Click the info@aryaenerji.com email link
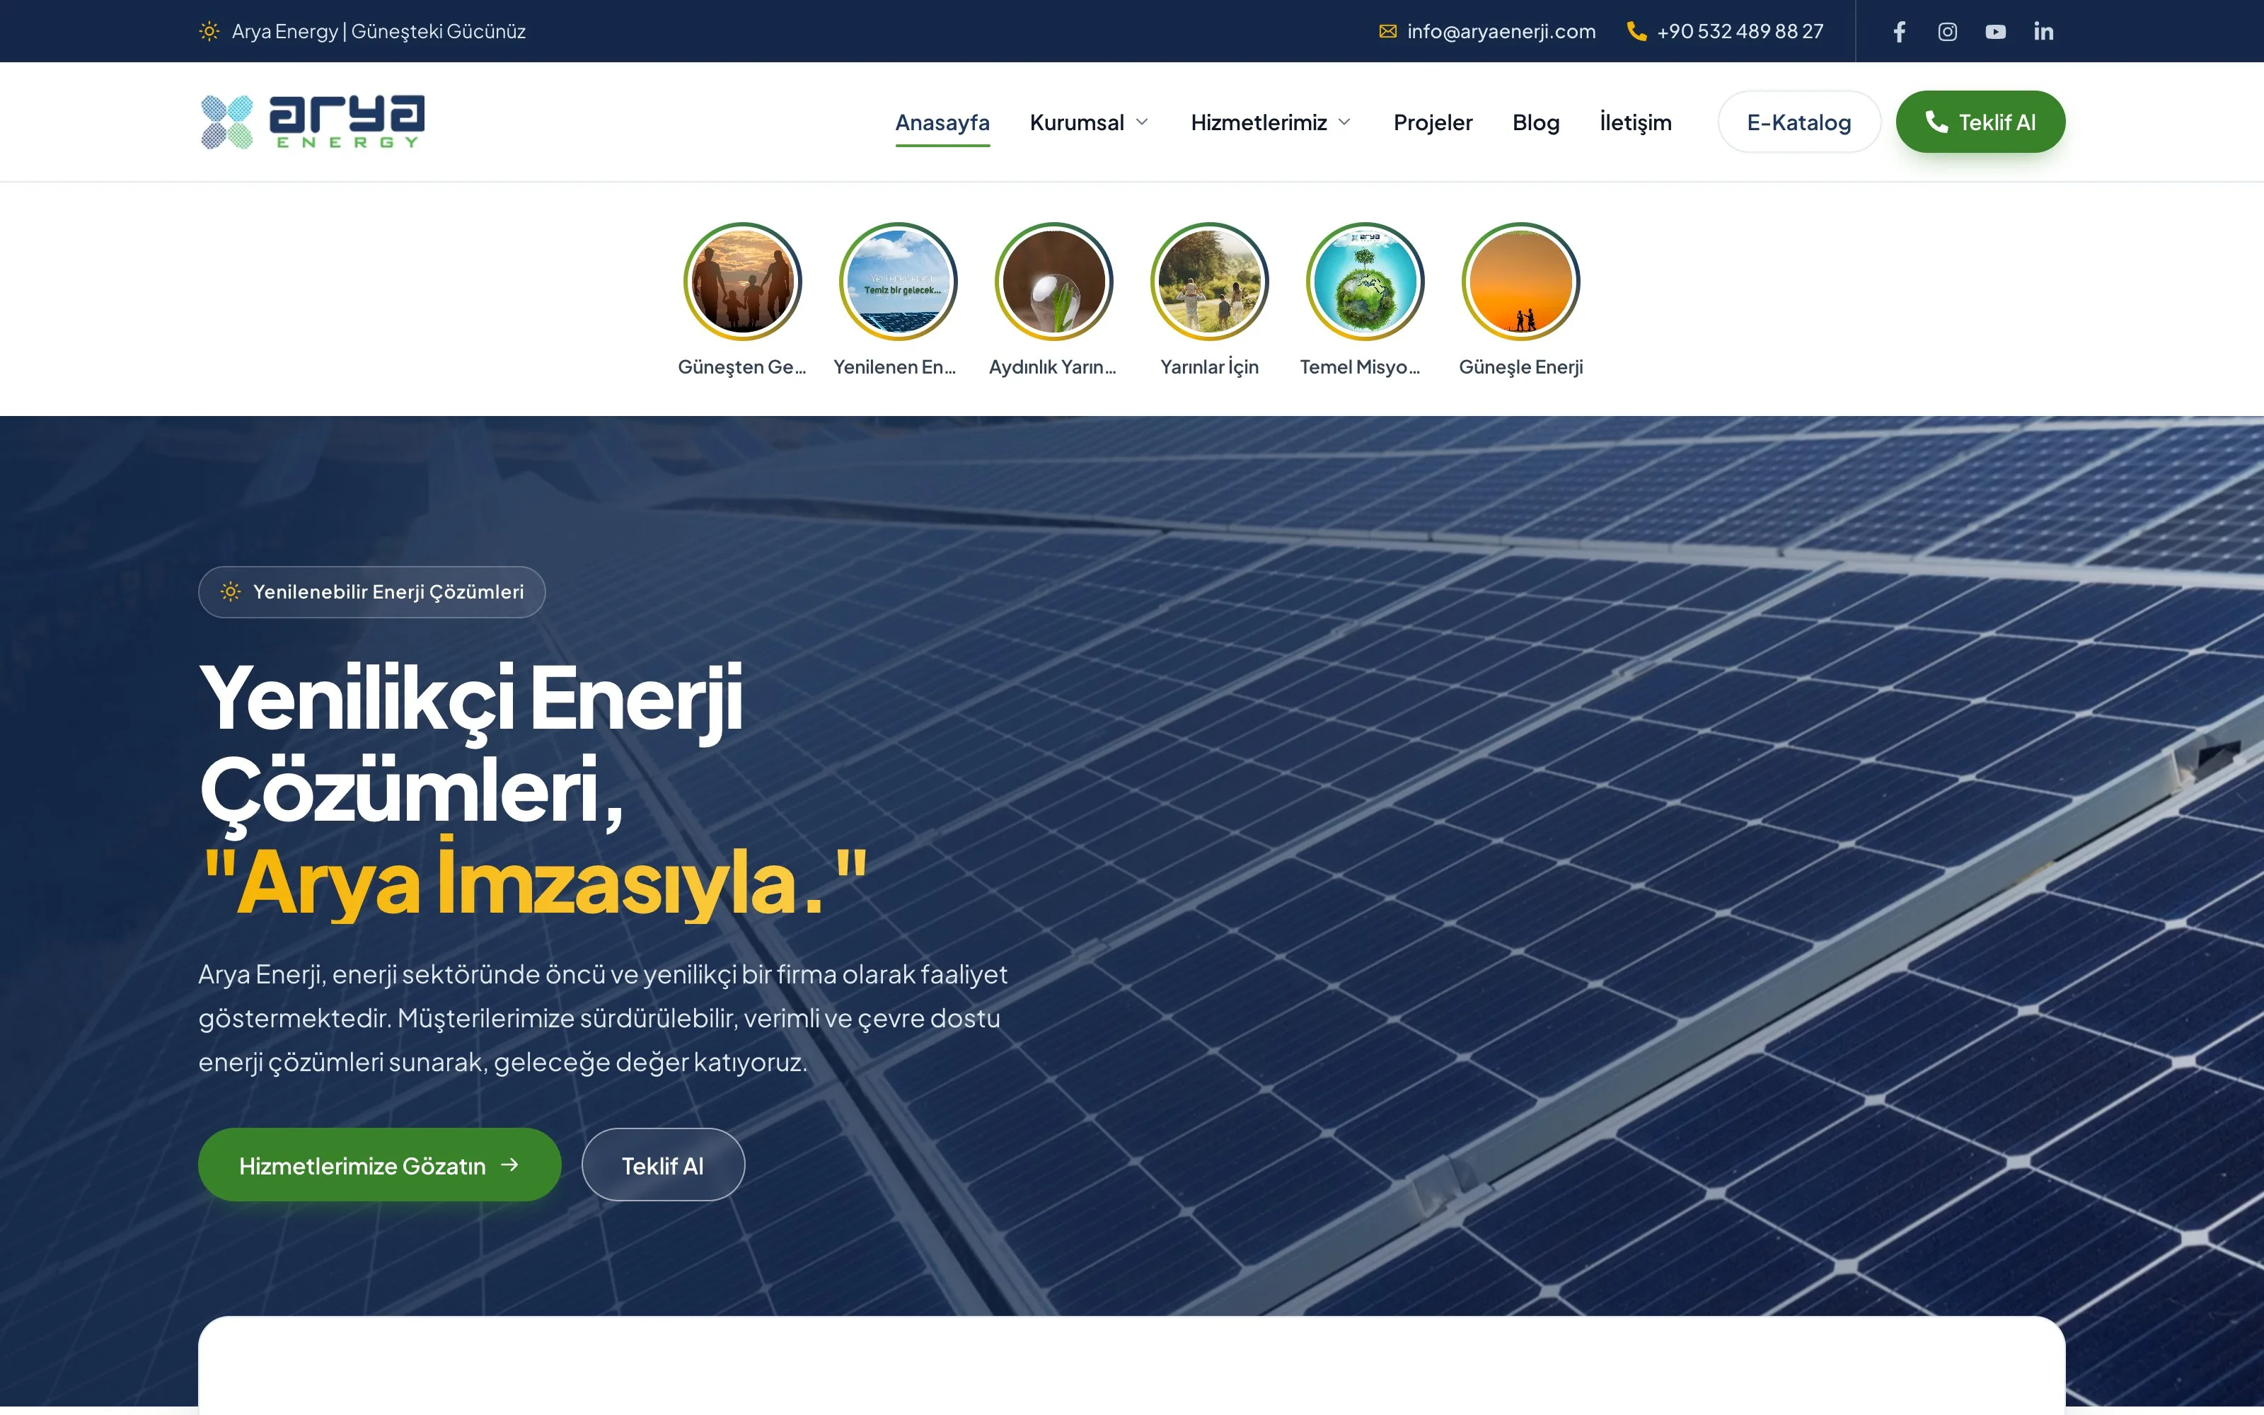 [x=1501, y=32]
